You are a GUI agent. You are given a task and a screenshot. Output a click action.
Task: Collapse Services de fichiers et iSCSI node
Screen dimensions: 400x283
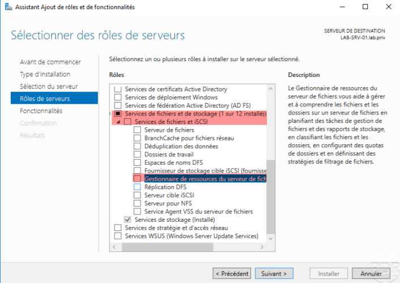click(118, 122)
